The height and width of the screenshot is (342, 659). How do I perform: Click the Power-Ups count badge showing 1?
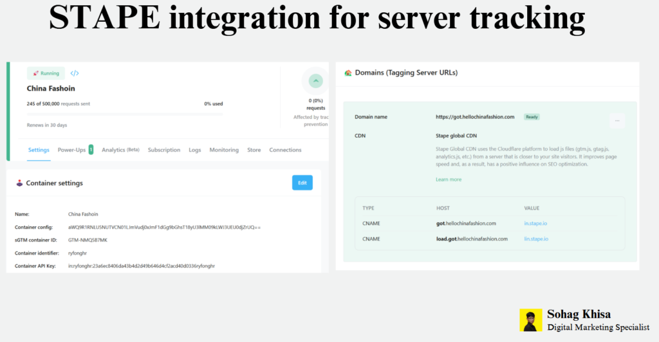click(x=91, y=150)
